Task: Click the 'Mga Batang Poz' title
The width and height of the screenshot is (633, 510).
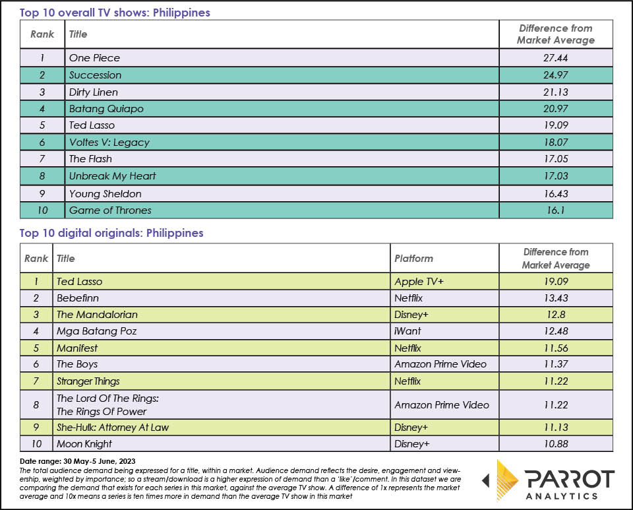Action: [x=96, y=331]
